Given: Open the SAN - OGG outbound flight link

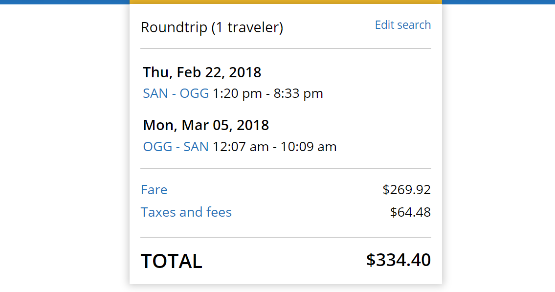Looking at the screenshot, I should click(176, 93).
